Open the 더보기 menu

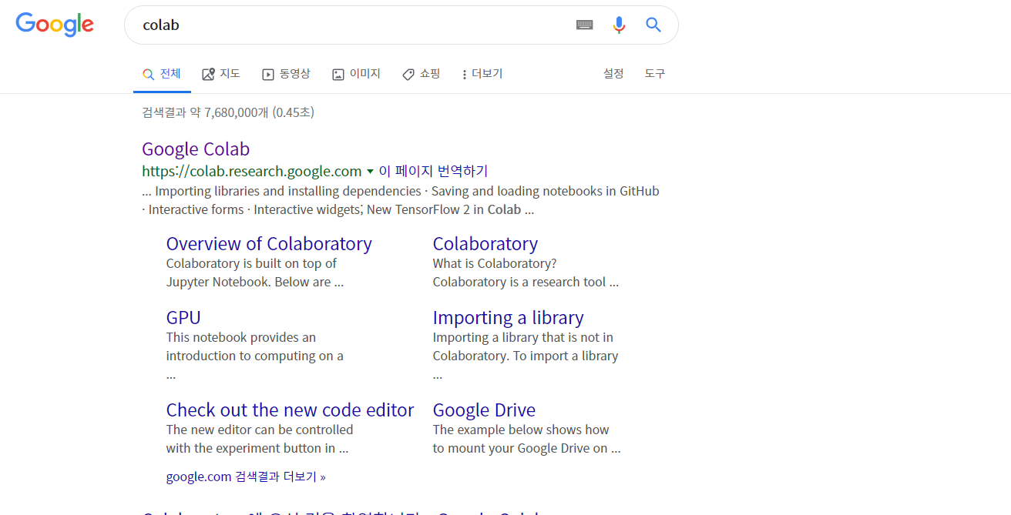482,74
